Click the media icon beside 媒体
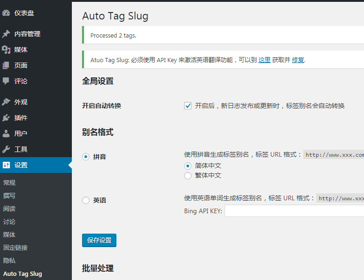The width and height of the screenshot is (364, 280). pos(6,50)
